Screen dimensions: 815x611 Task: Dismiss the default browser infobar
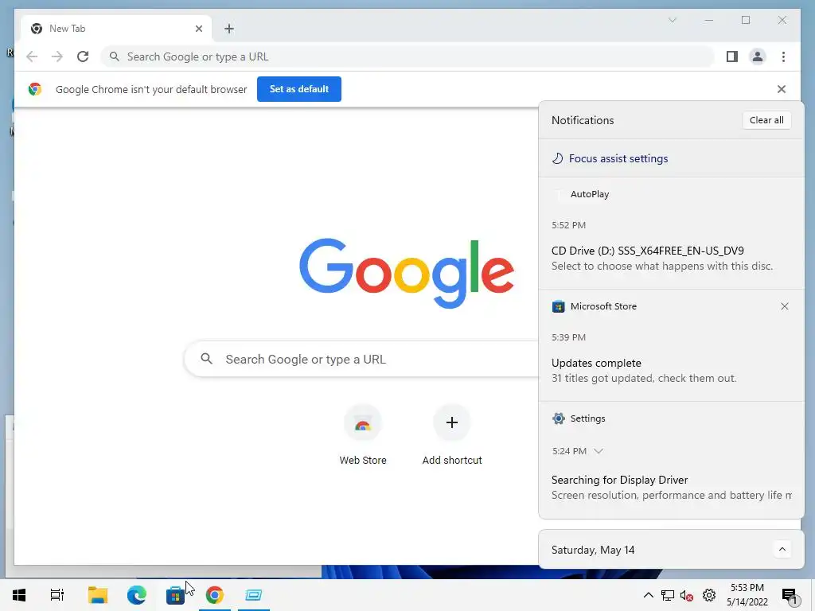(782, 89)
